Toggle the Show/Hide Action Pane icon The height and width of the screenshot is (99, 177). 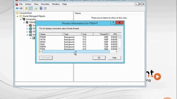(45, 9)
